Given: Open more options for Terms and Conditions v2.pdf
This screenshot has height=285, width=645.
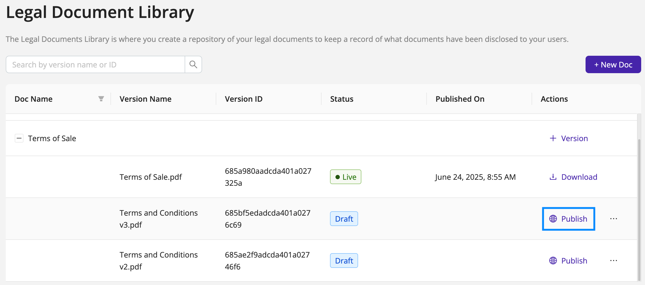Looking at the screenshot, I should (614, 261).
